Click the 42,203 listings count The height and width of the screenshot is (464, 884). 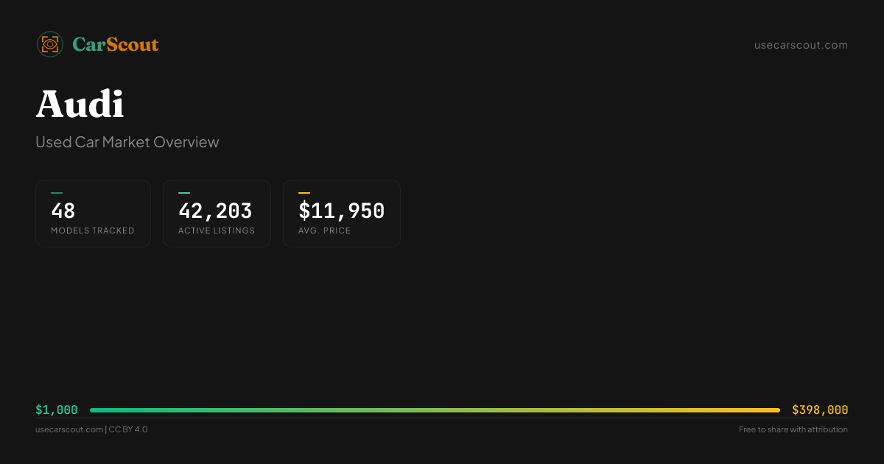pos(215,211)
